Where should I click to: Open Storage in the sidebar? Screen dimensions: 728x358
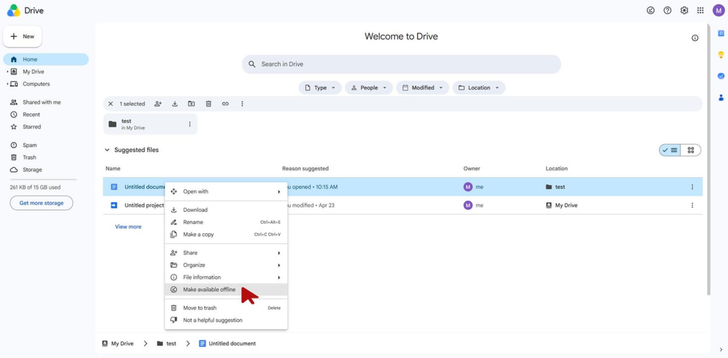tap(46, 170)
